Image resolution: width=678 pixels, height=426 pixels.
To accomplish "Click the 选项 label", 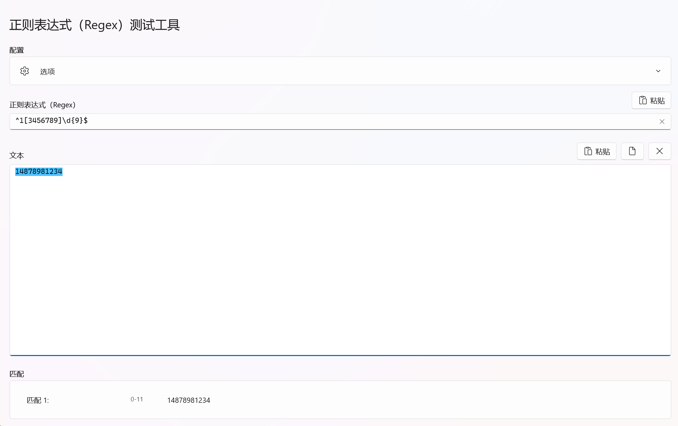I will [47, 71].
